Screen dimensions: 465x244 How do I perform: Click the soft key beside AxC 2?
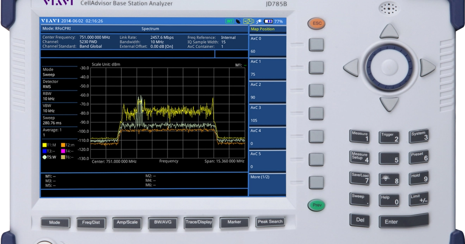point(316,90)
